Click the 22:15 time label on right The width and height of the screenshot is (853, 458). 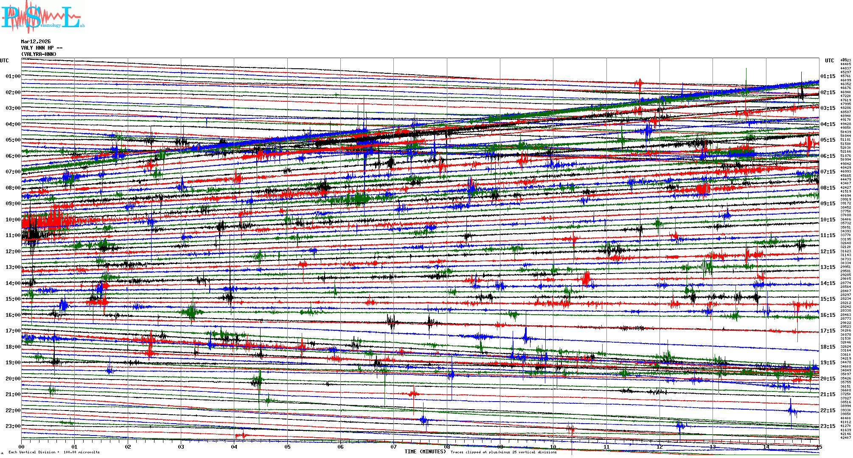point(828,411)
